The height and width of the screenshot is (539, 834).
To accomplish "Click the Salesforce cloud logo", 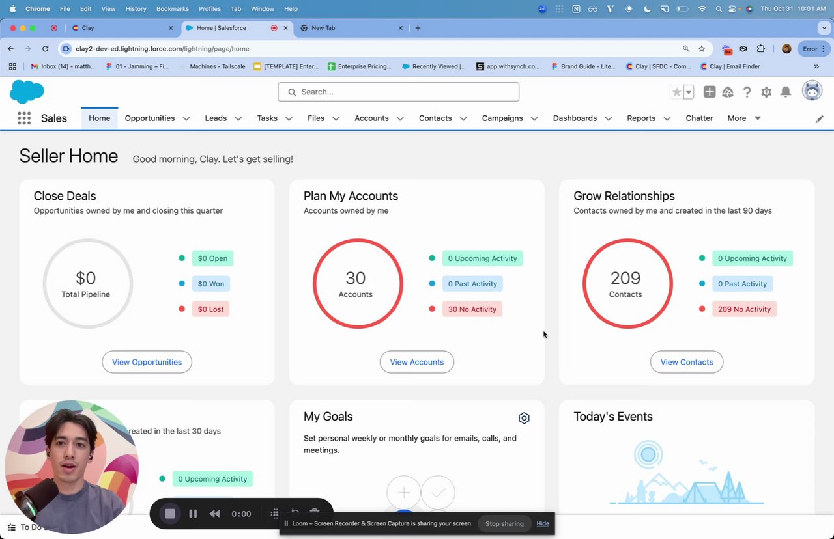I will tap(27, 92).
